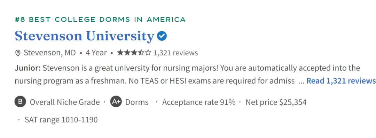Click the location pin icon
Screen dimensions: 376x138
click(17, 53)
